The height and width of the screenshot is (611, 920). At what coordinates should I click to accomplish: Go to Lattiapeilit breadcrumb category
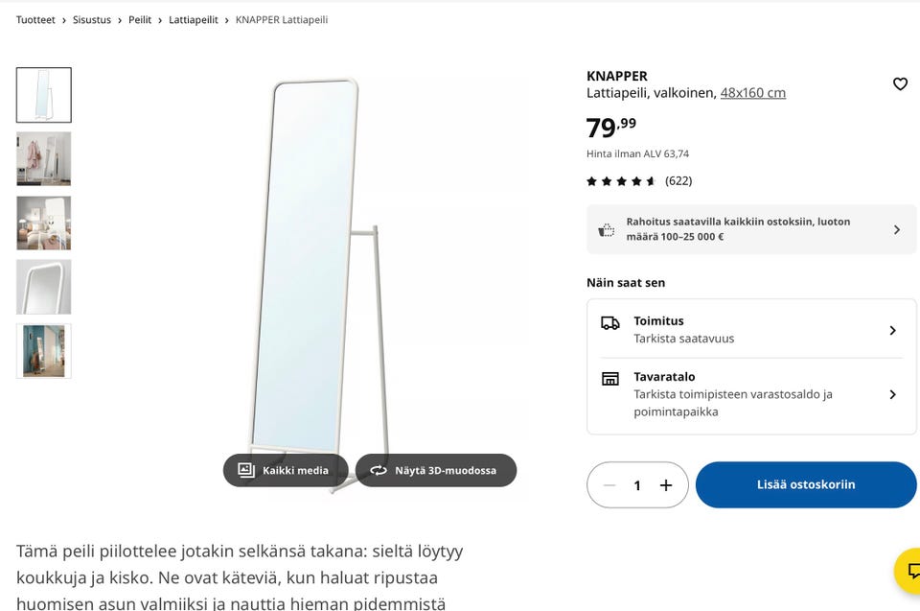tap(193, 20)
